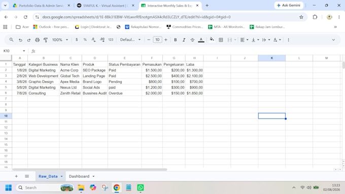This screenshot has height=194, width=345.
Task: Add a new sheet with plus button
Action: pyautogui.click(x=16, y=176)
